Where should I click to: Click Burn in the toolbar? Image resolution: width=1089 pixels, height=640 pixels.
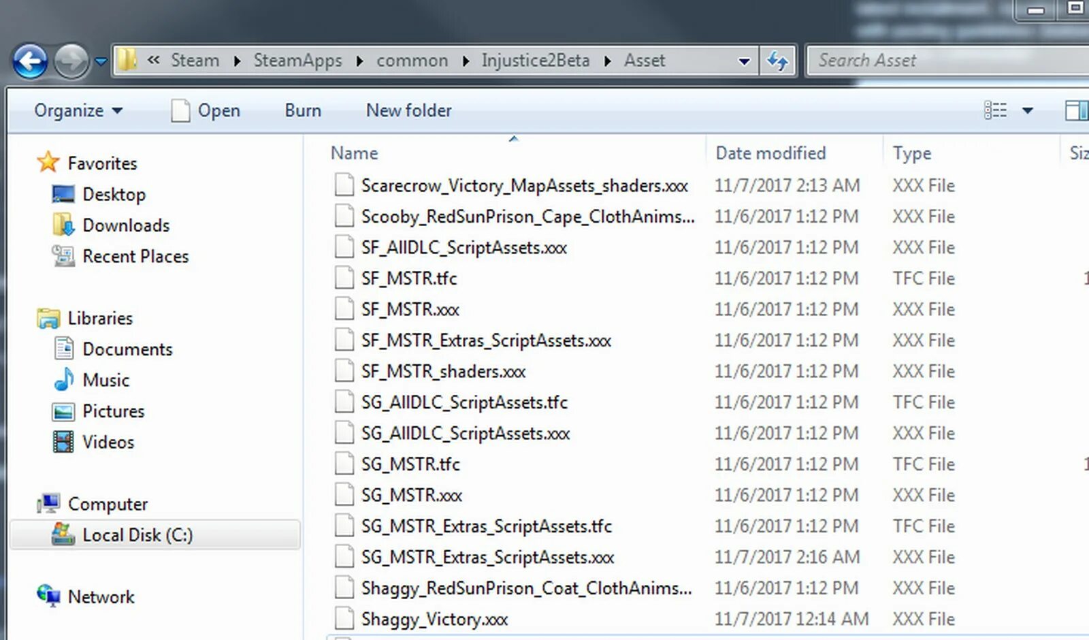(x=303, y=110)
